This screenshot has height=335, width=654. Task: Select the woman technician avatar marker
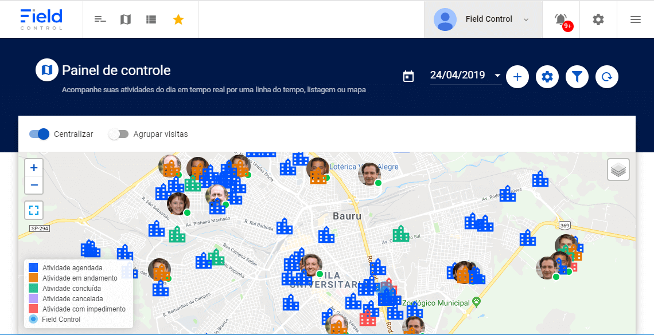[x=178, y=204]
